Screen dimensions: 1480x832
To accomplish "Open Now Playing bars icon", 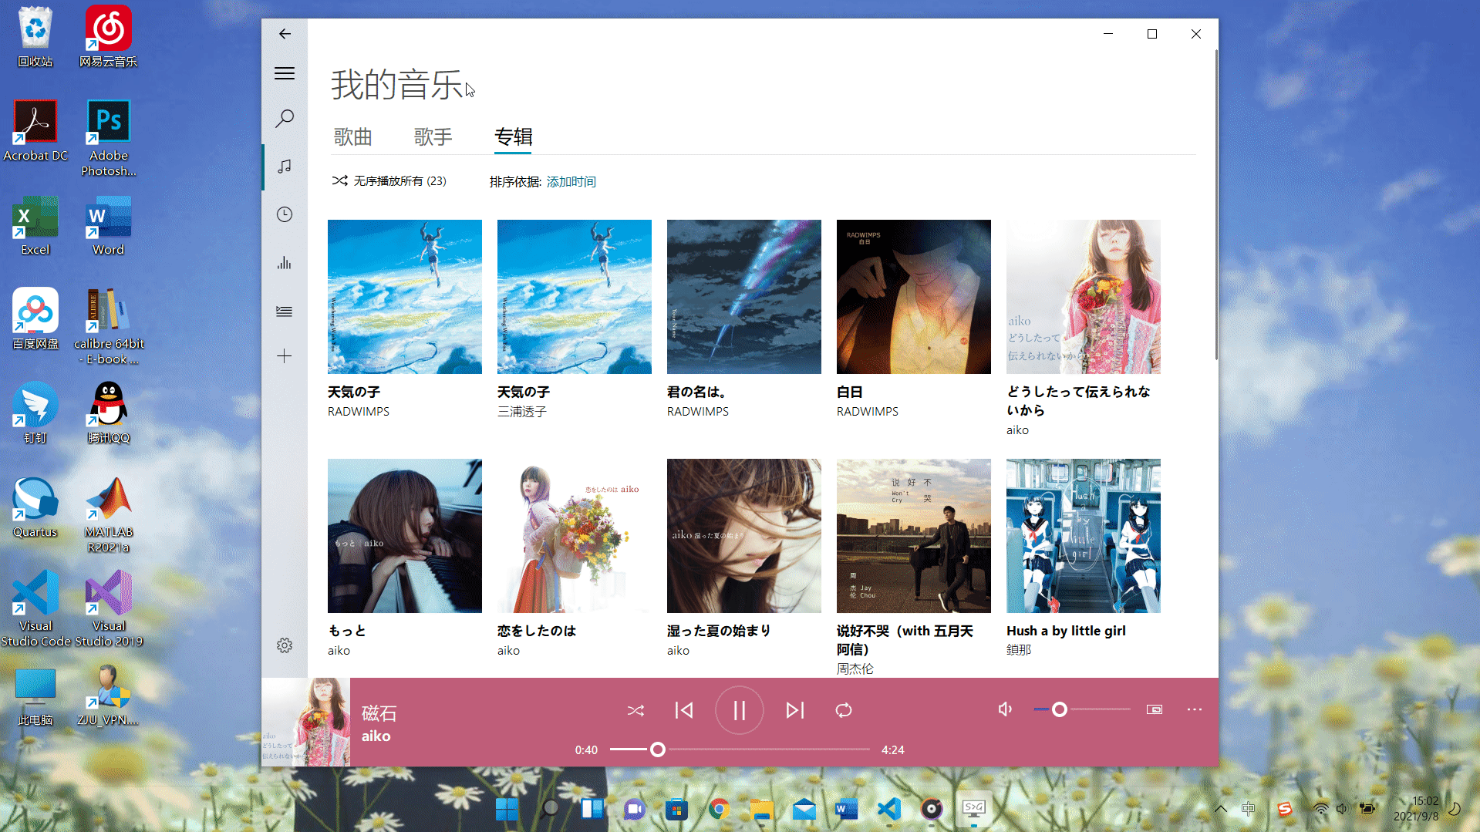I will (285, 263).
